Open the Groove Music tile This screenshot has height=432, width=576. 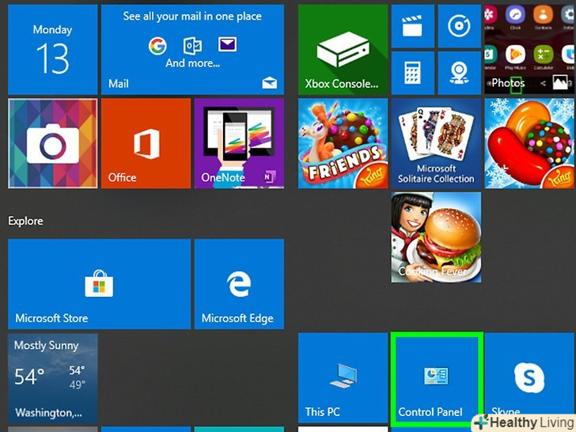(459, 26)
